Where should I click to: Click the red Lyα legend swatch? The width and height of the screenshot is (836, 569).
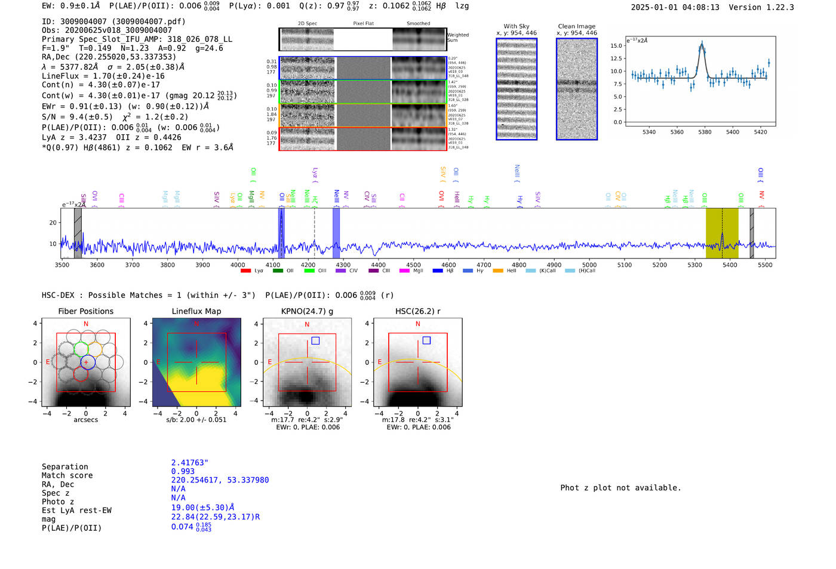(x=245, y=271)
